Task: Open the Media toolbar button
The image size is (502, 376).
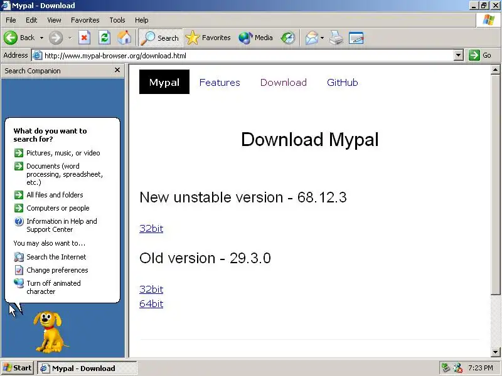Action: pos(255,38)
